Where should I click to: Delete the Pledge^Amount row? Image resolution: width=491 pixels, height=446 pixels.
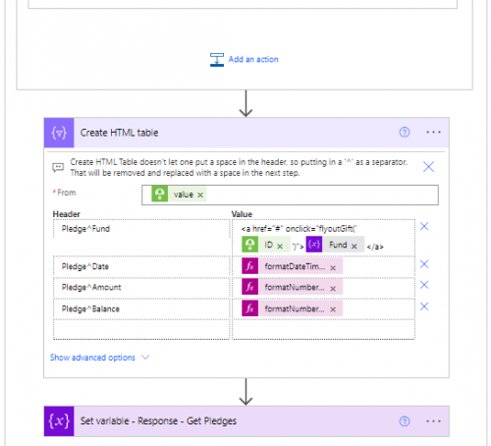pos(424,285)
